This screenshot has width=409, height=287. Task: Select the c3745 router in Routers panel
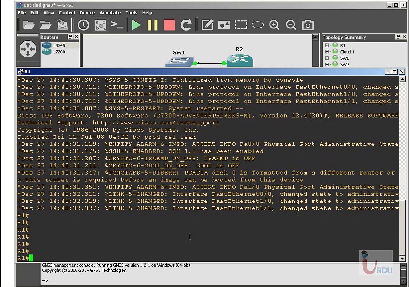pos(60,45)
